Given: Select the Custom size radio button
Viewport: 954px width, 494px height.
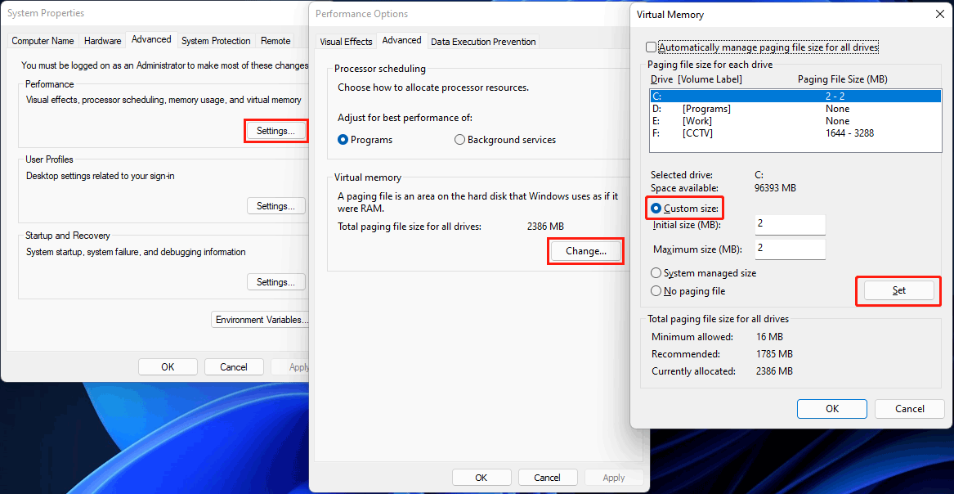Looking at the screenshot, I should pyautogui.click(x=656, y=209).
